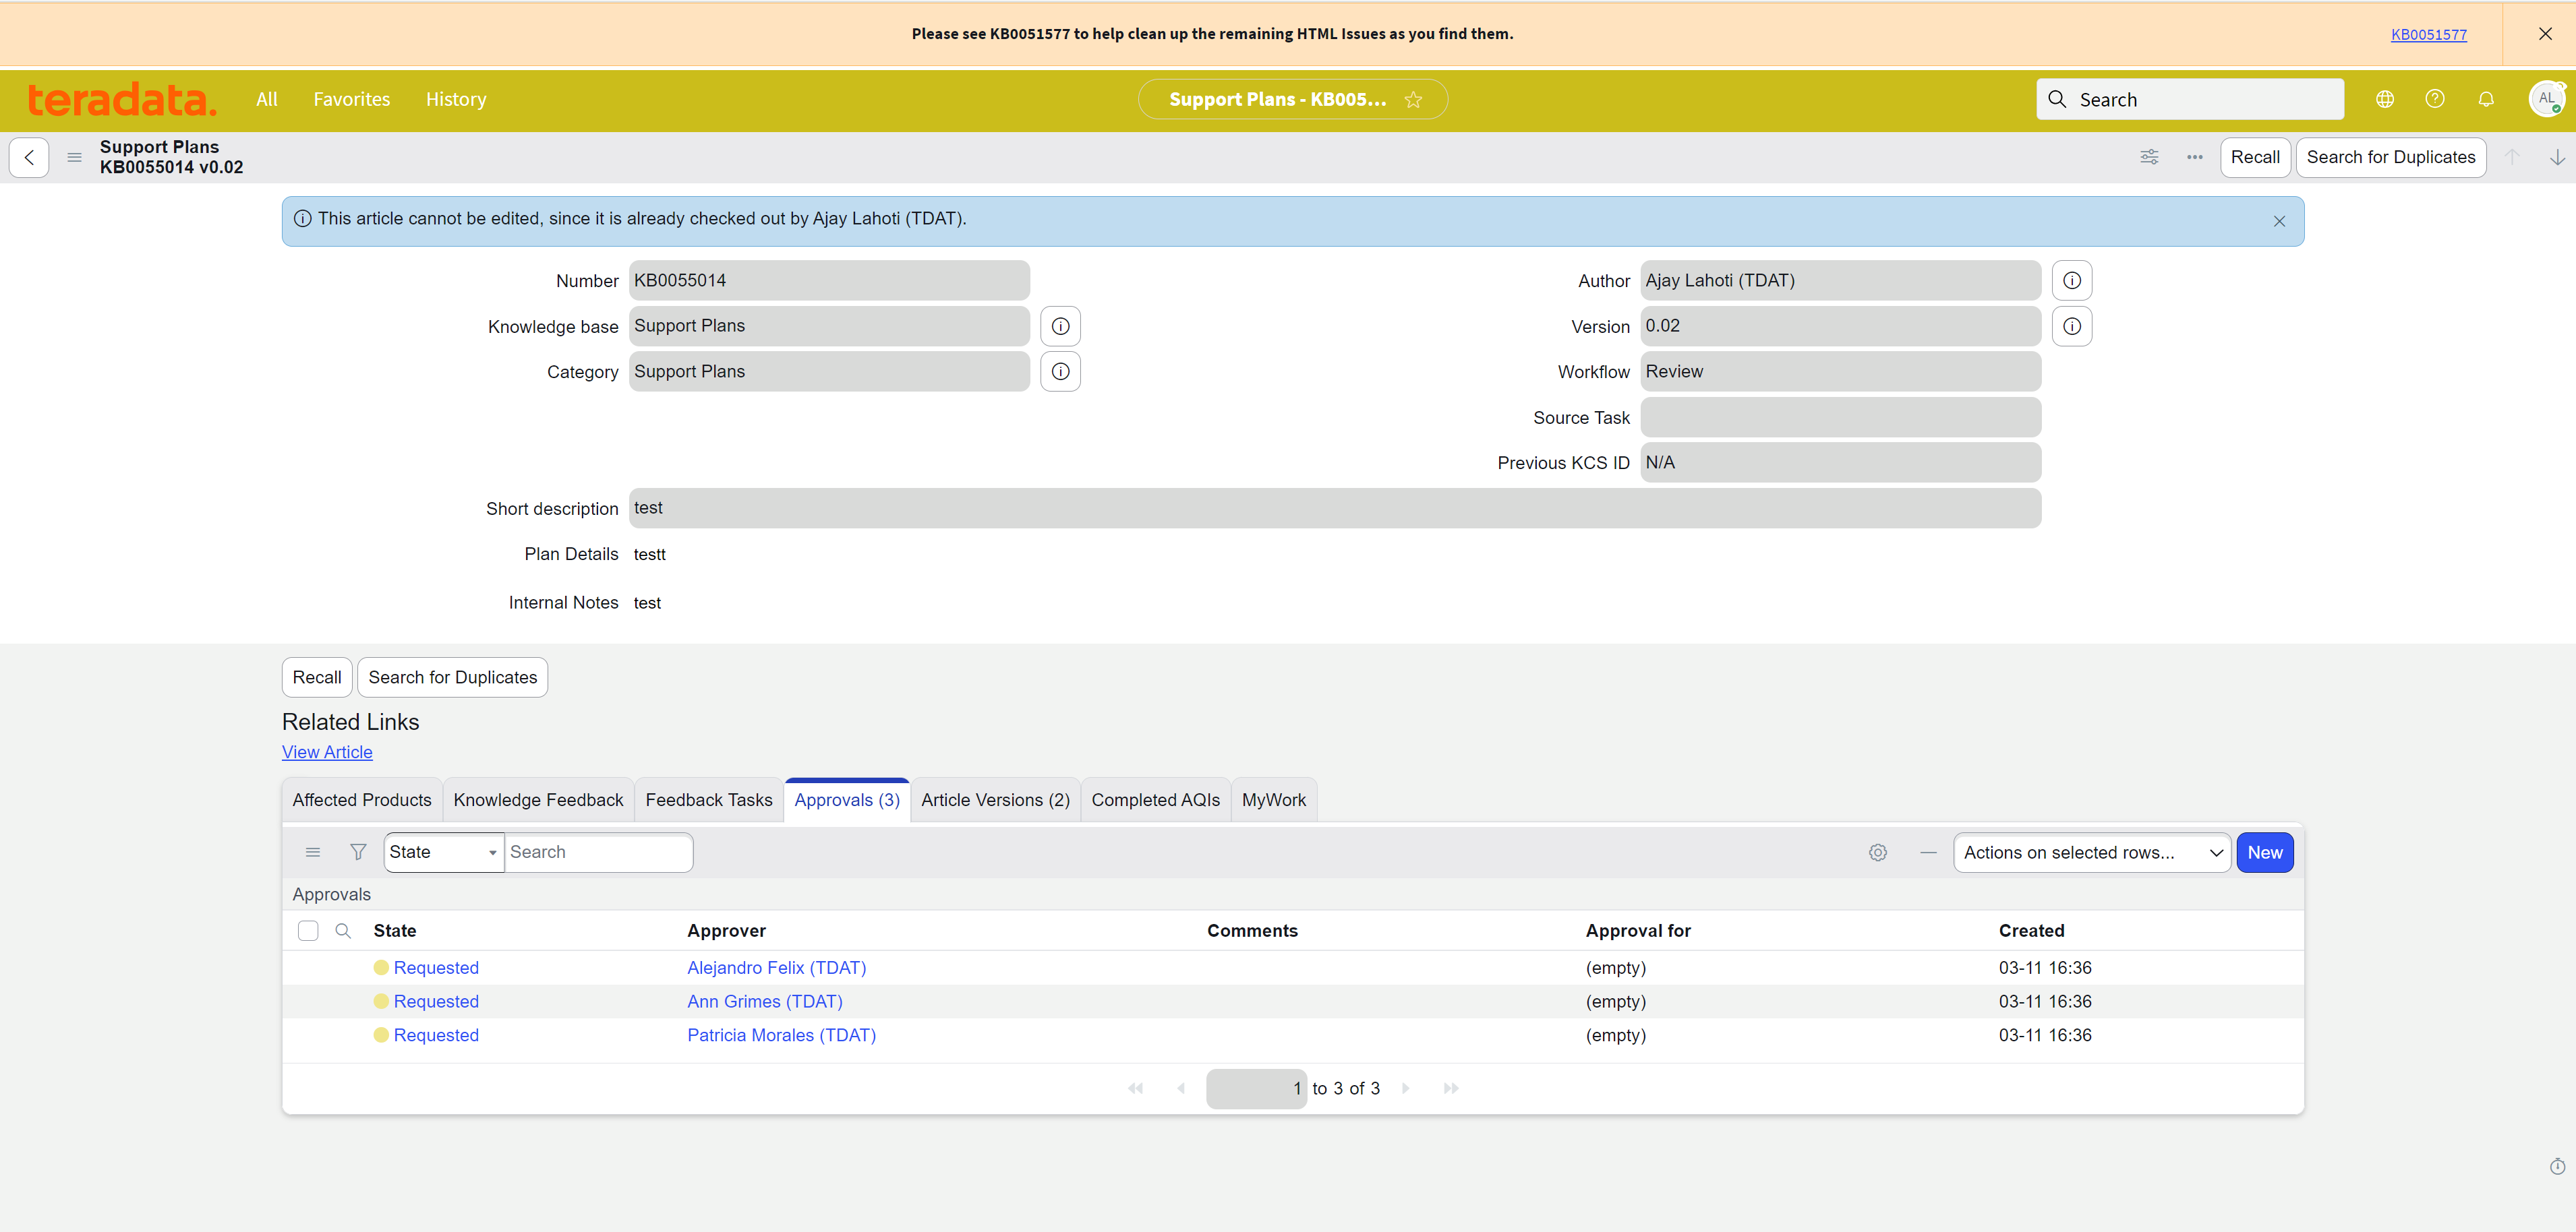This screenshot has width=2576, height=1232.
Task: Go to next record down arrow
Action: (x=2557, y=157)
